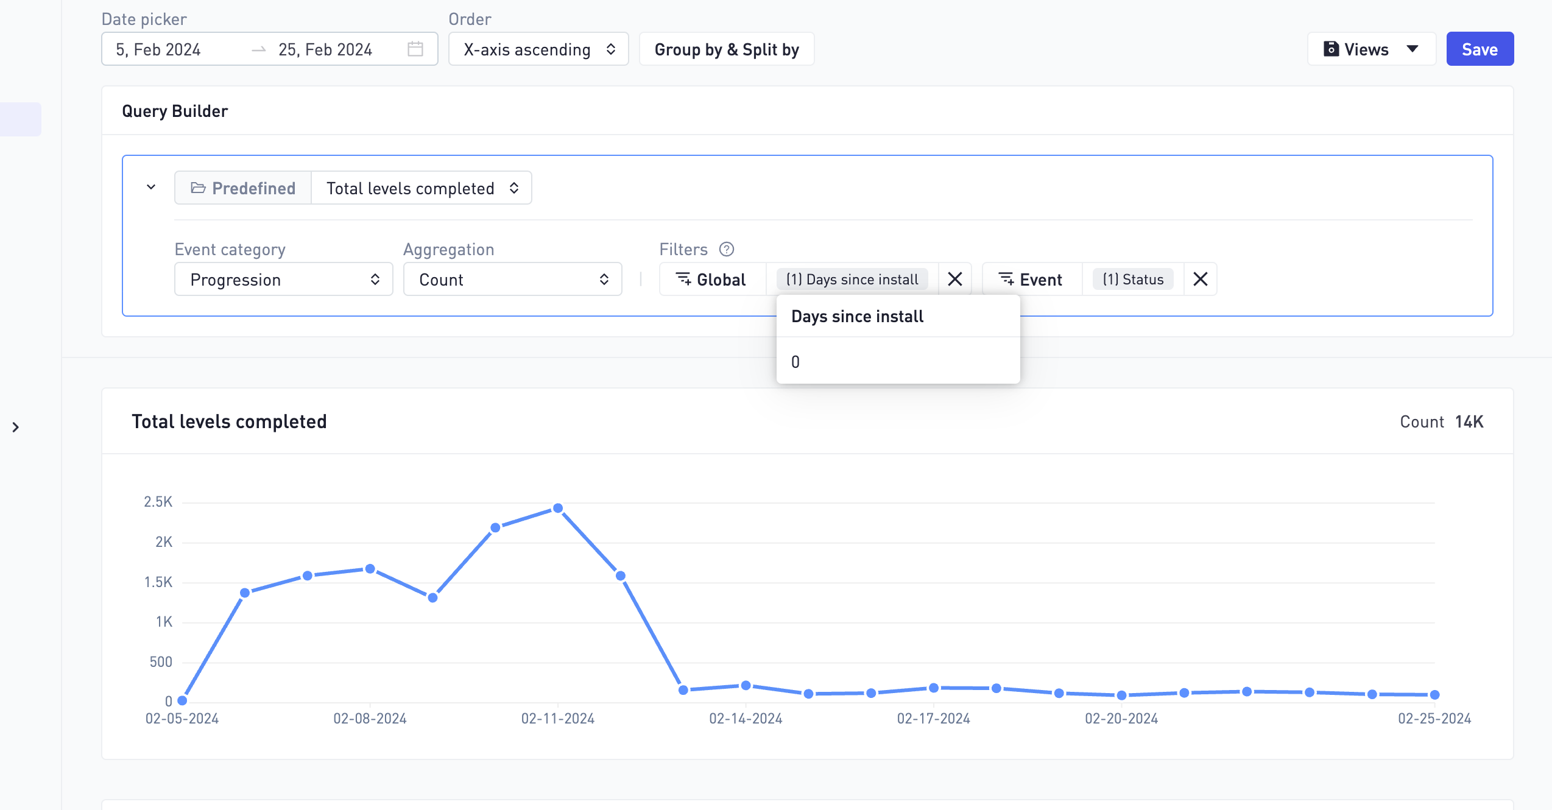Select the highlighted sidebar item
Viewport: 1552px width, 810px height.
(21, 119)
